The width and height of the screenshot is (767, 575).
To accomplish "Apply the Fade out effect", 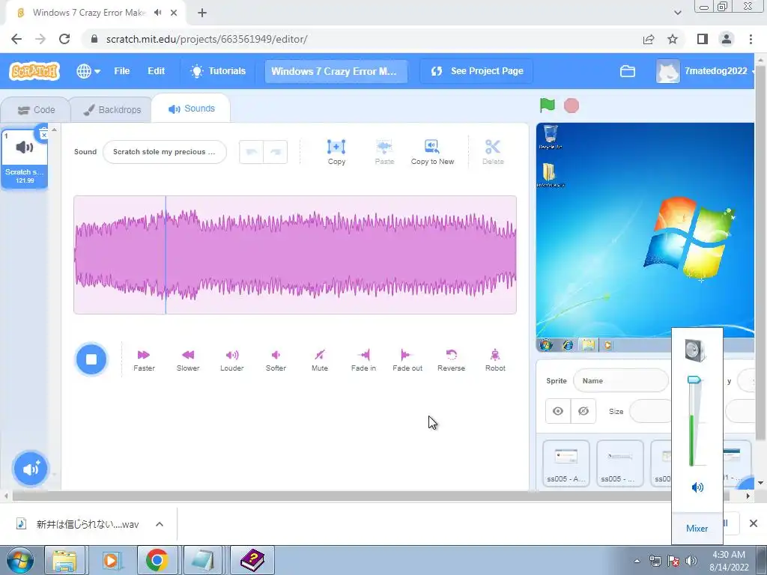I will (407, 360).
